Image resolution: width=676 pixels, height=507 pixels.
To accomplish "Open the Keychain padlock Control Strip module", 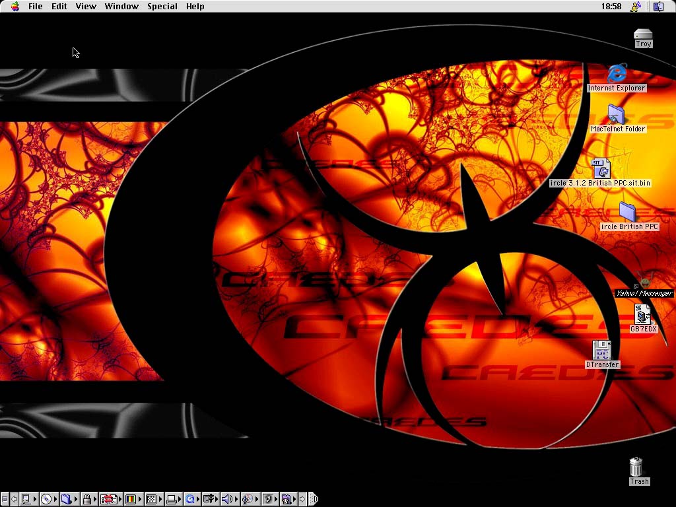I will click(90, 499).
